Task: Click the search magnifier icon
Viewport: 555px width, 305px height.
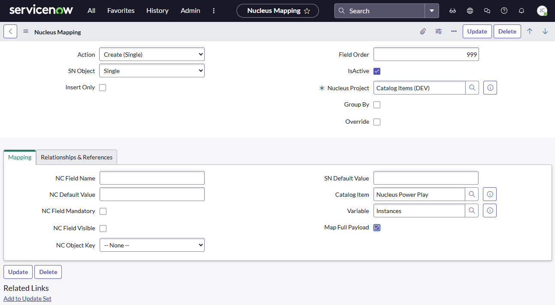Action: (342, 11)
